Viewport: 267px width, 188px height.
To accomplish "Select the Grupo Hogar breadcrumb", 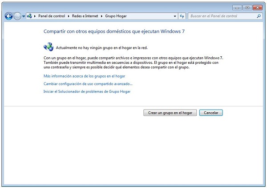I will pyautogui.click(x=116, y=16).
